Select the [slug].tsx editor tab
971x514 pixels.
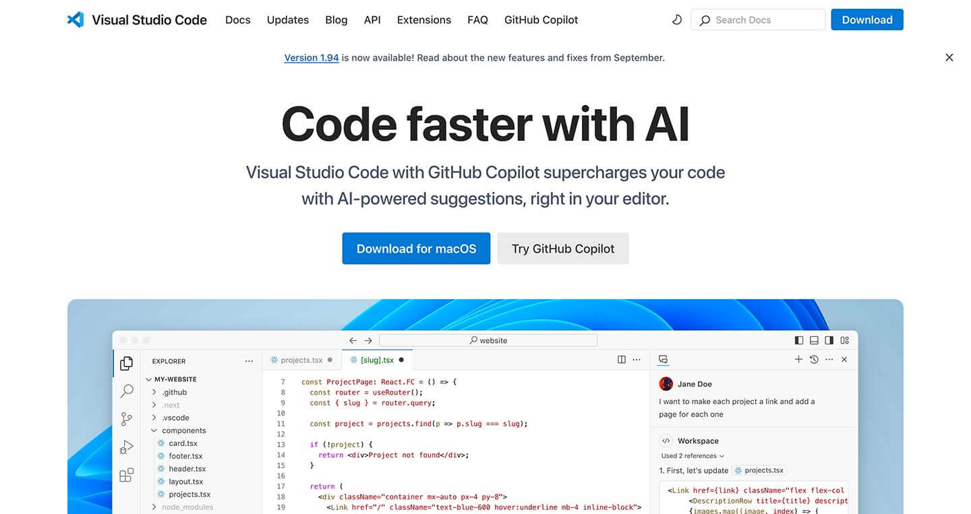[377, 360]
